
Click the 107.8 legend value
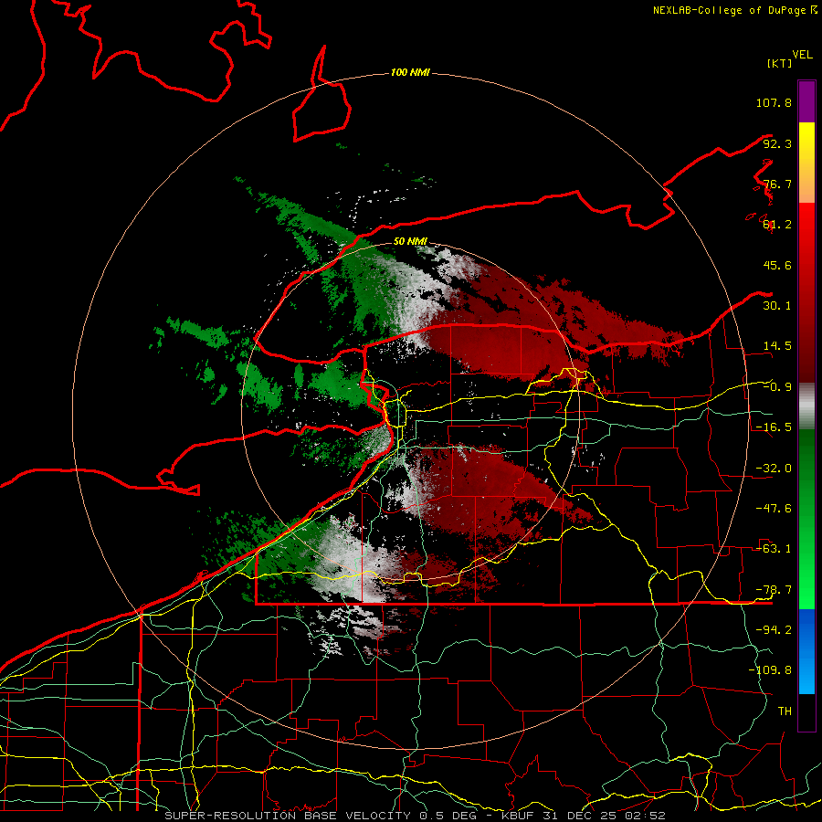pos(774,102)
